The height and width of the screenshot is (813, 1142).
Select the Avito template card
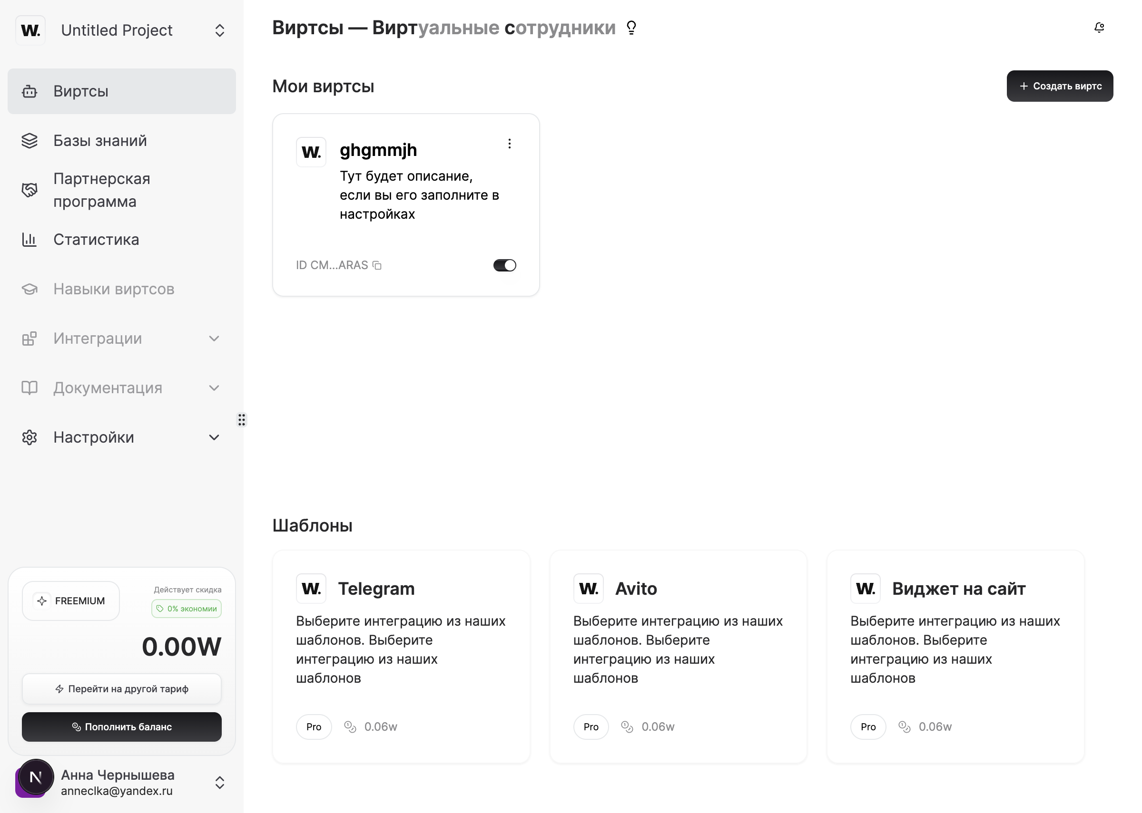pyautogui.click(x=678, y=656)
